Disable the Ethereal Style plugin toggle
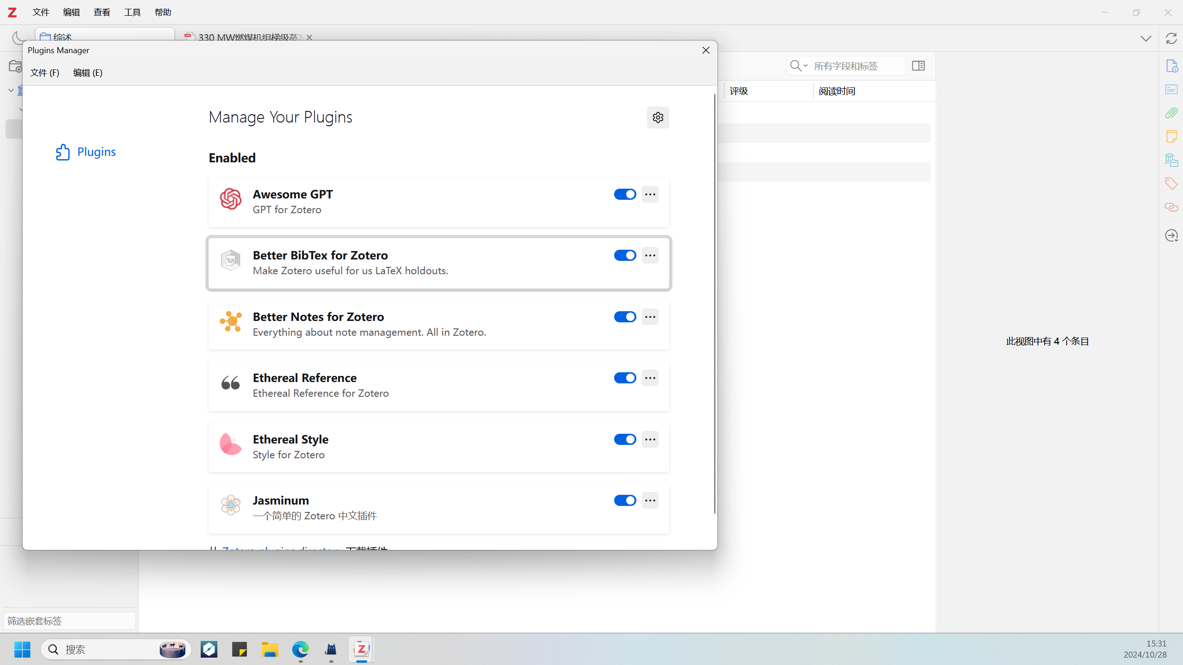This screenshot has width=1183, height=665. [625, 439]
